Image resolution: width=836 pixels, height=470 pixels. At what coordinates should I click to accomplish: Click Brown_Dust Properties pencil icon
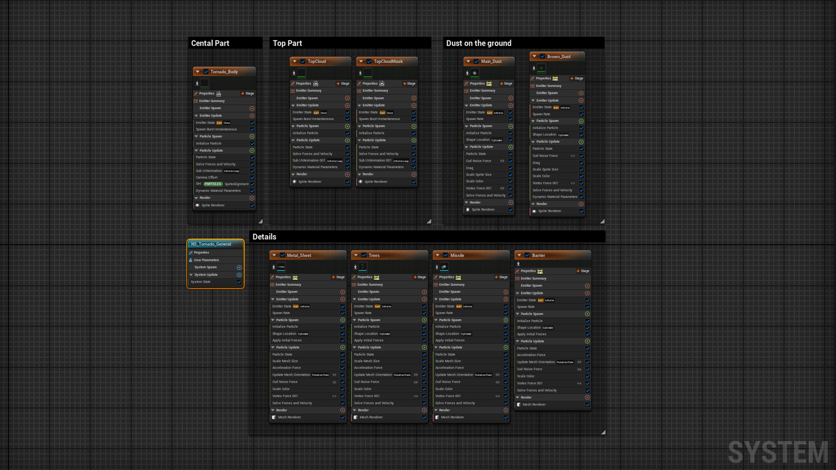click(x=533, y=78)
